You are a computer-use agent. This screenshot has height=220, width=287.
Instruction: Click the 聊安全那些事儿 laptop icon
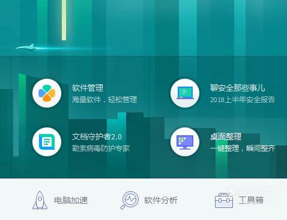click(185, 93)
